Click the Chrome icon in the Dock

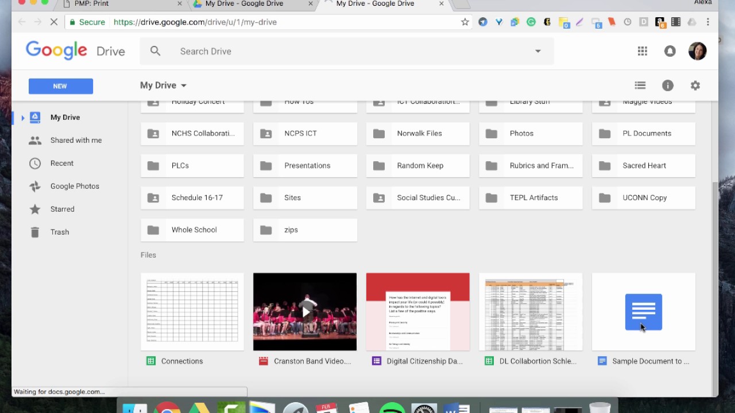pos(167,408)
